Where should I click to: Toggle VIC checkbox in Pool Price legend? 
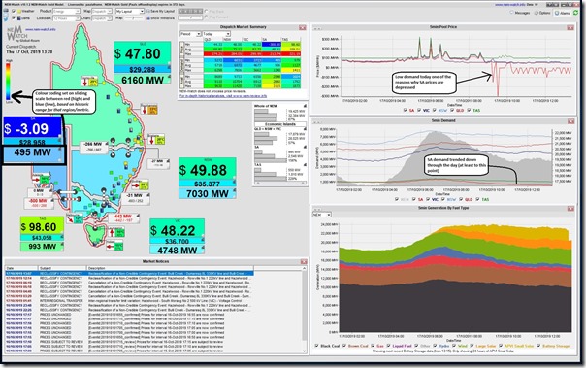pyautogui.click(x=419, y=111)
